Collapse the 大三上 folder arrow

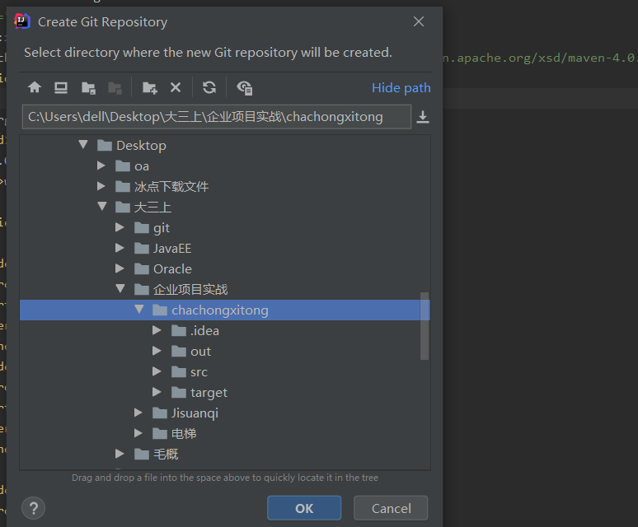tap(102, 206)
